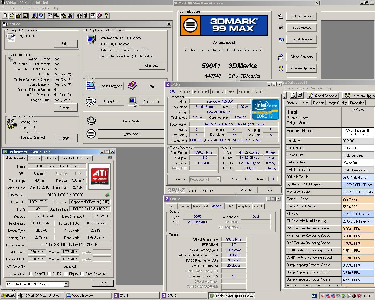Image resolution: width=375 pixels, height=300 pixels.
Task: Switch to SPD tab in lower CPU-Z window
Action: tap(230, 206)
